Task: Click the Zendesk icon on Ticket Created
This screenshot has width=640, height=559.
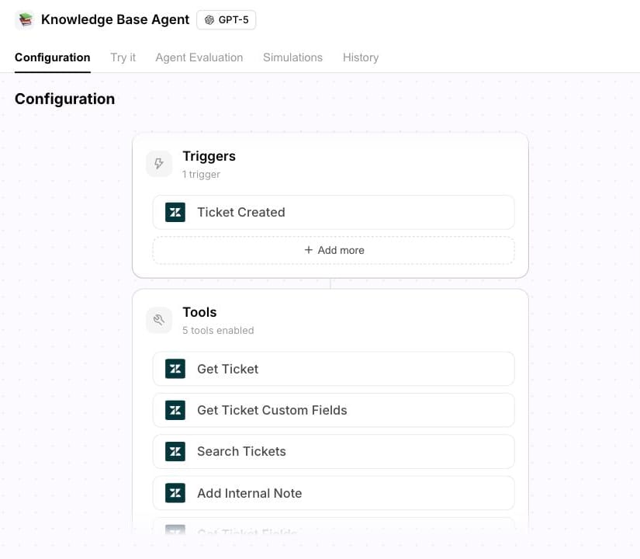Action: pos(175,212)
